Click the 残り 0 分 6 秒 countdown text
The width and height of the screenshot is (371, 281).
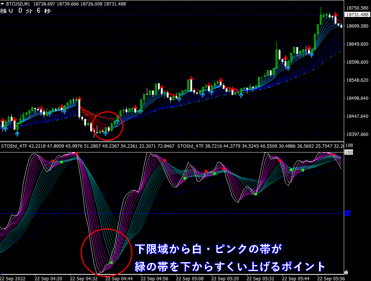(x=25, y=11)
